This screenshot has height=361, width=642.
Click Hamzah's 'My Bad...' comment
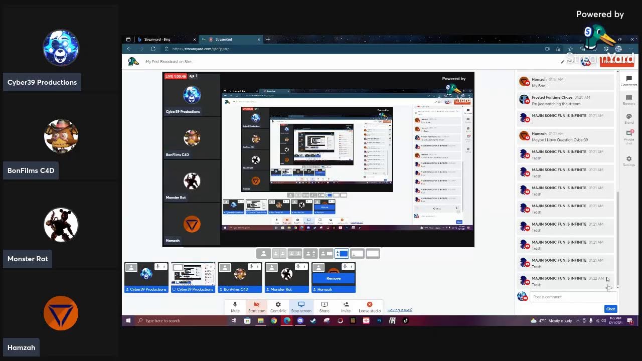tap(566, 83)
